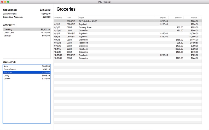Open the Utilities envelope

(26, 79)
